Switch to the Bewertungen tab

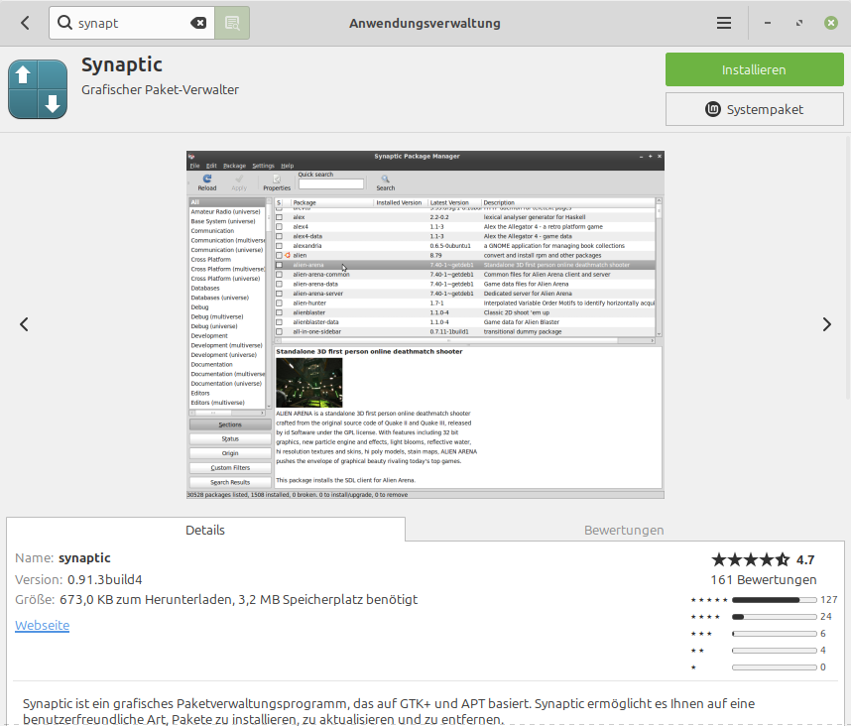(x=624, y=530)
